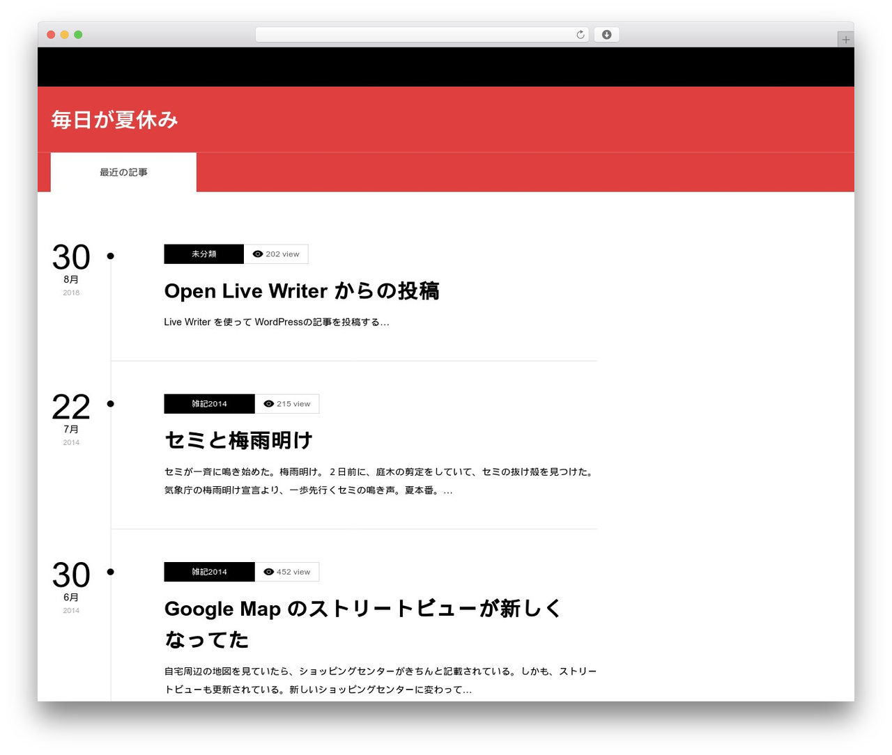Open Google Map のストリートビュー post title

point(363,624)
